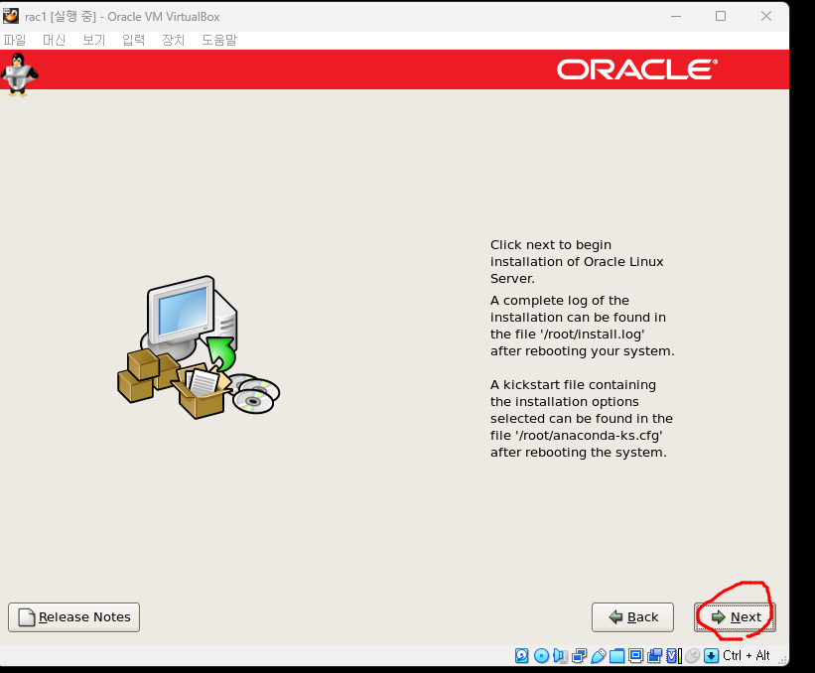The height and width of the screenshot is (673, 815).
Task: Open the 파일 menu
Action: 15,40
